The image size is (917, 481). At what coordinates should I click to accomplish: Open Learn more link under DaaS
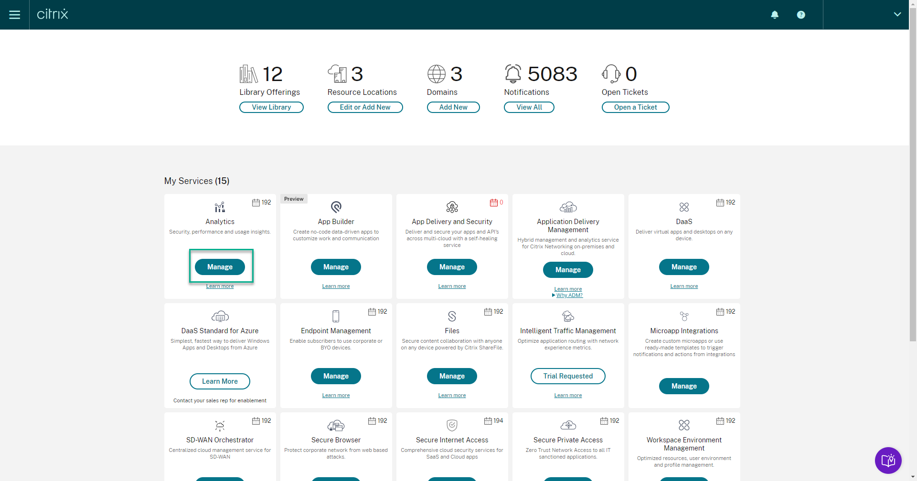point(684,286)
